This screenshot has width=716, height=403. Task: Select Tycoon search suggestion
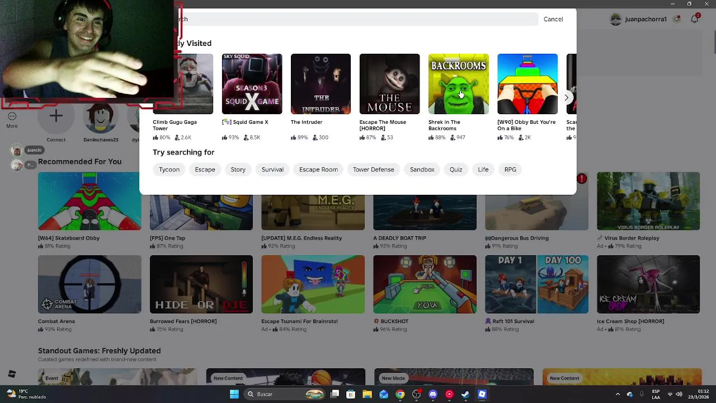click(x=169, y=170)
